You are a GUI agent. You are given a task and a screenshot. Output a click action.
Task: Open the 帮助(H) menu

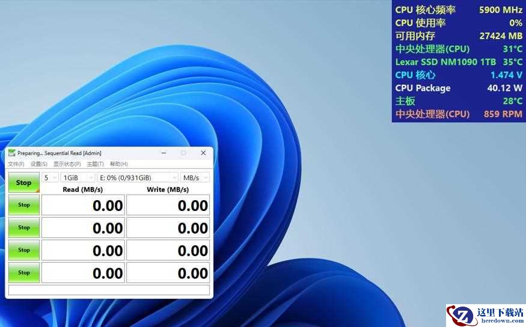click(x=119, y=164)
